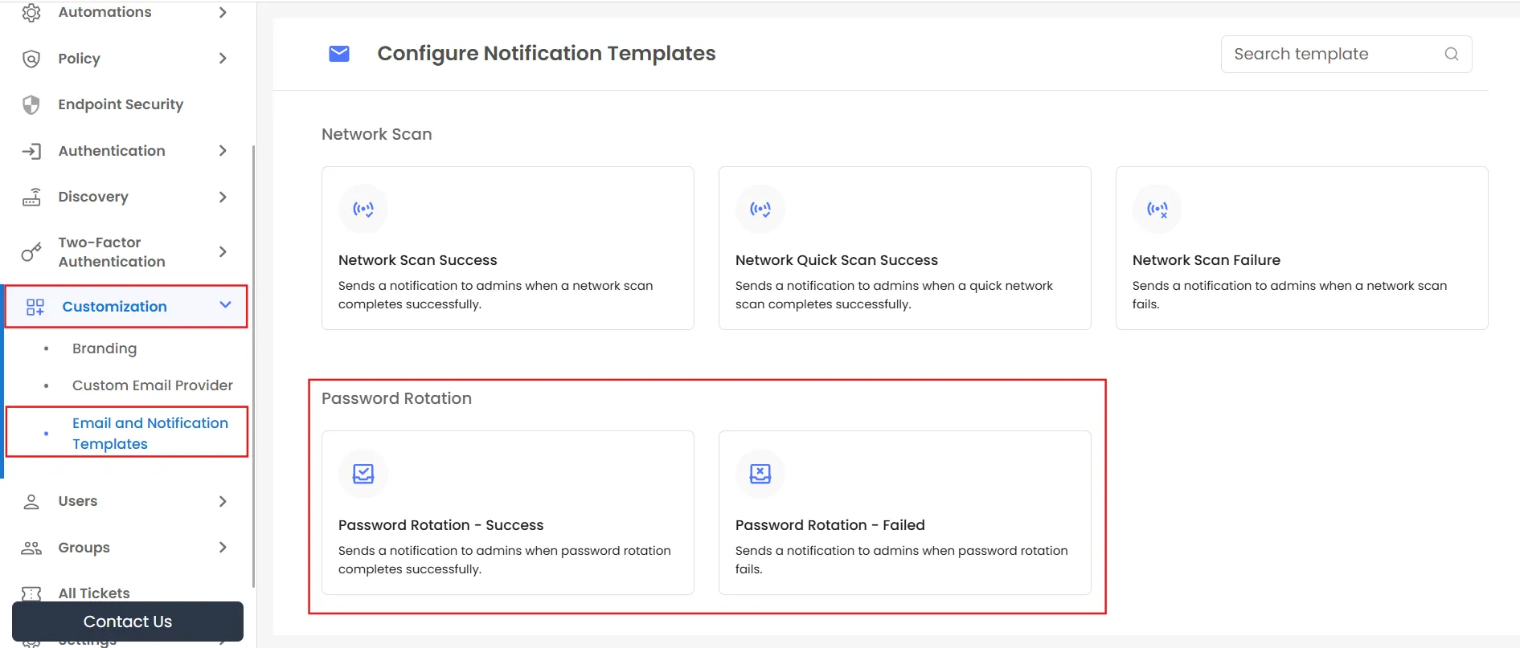Open the Network Quick Scan Success template
This screenshot has height=648, width=1520.
(x=905, y=248)
